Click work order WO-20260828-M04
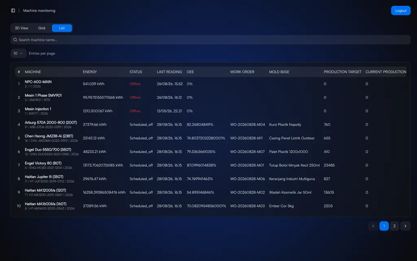Viewport: 417px width, 261px height. point(248,125)
